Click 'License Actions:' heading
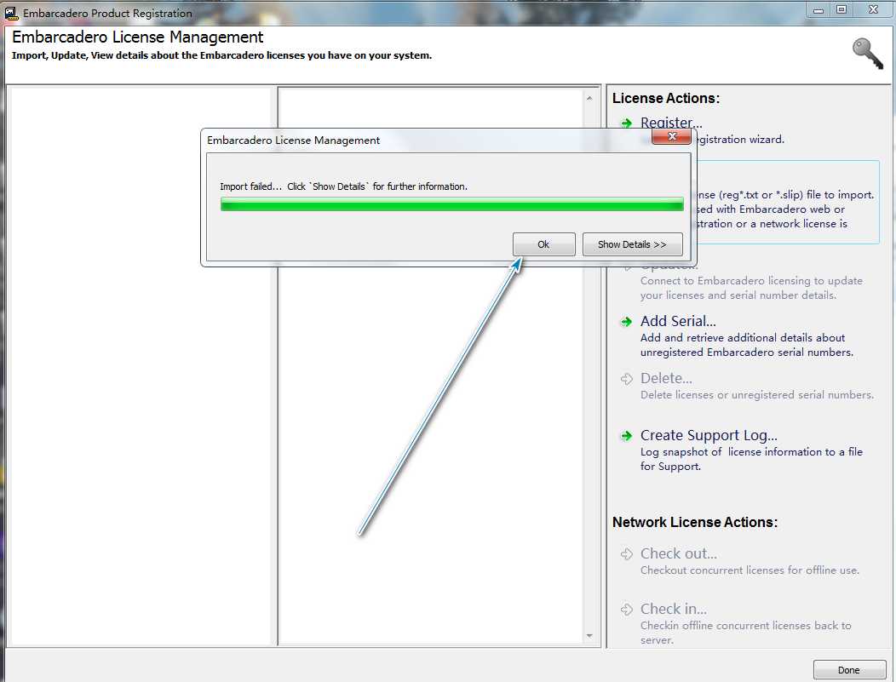896x682 pixels. click(666, 98)
